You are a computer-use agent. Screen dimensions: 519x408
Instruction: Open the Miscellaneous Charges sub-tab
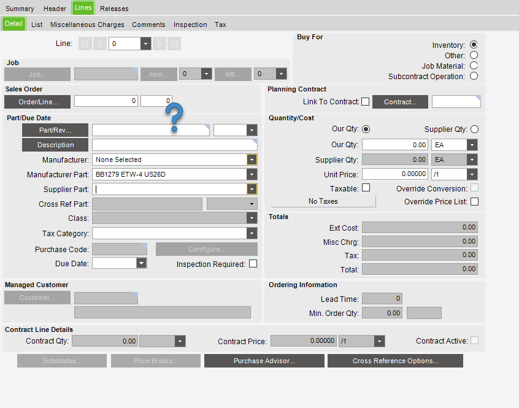[x=87, y=25]
